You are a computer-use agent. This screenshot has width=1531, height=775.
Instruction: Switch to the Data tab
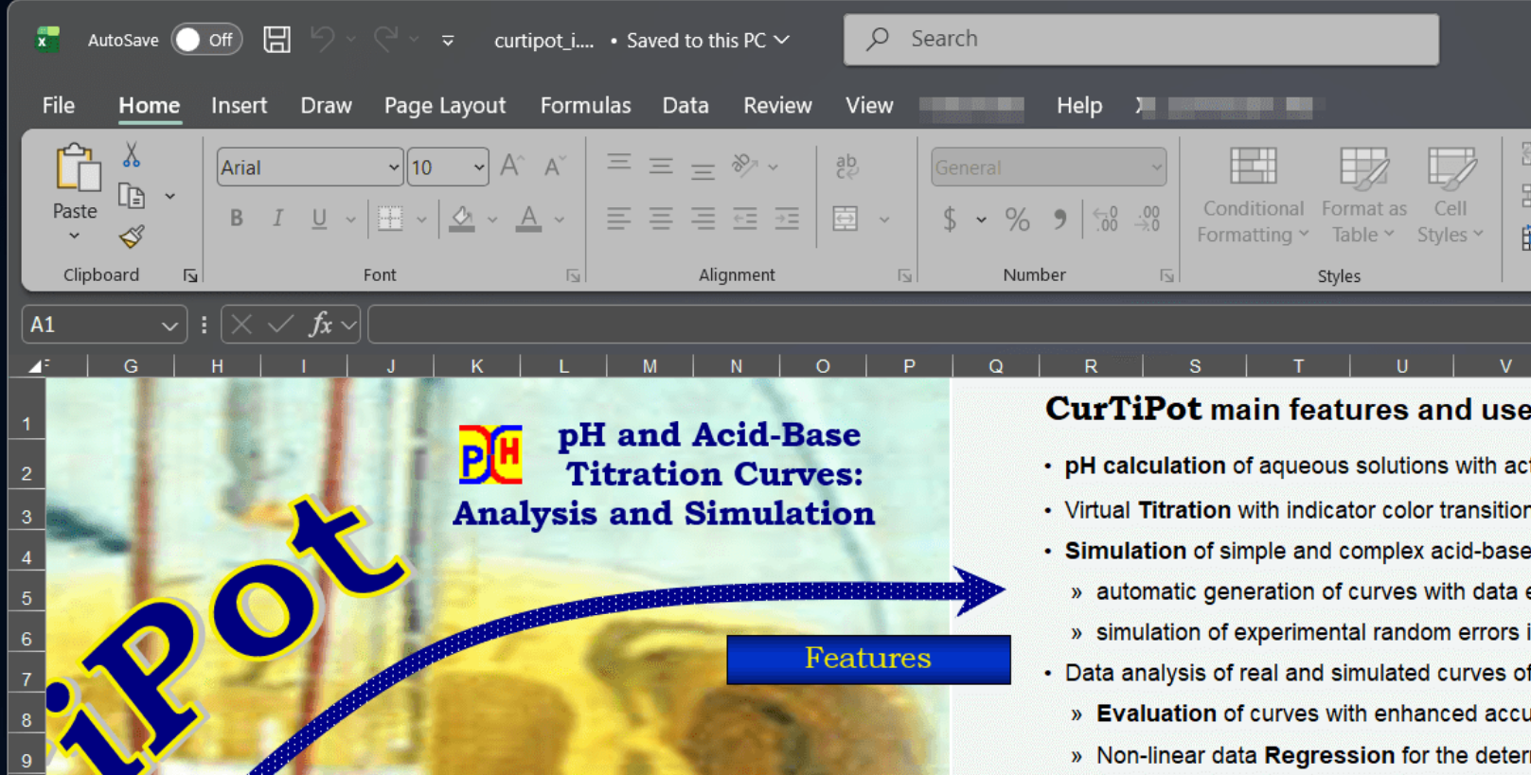coord(685,106)
